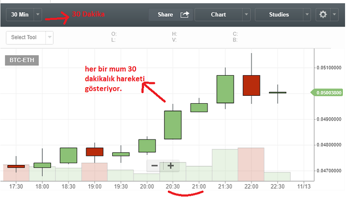
Task: Click the current price tag 0.05003800
Action: 327,93
